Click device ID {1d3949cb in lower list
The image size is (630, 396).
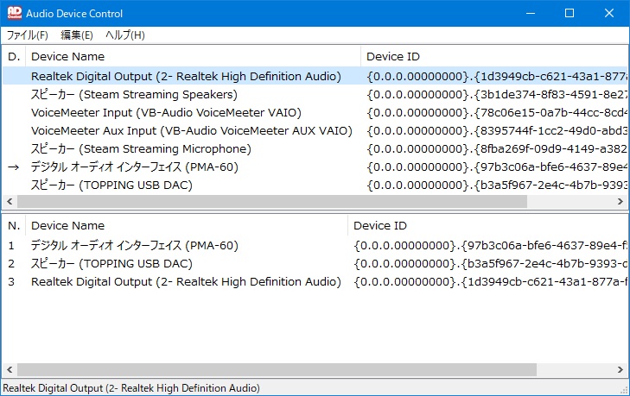(x=490, y=281)
